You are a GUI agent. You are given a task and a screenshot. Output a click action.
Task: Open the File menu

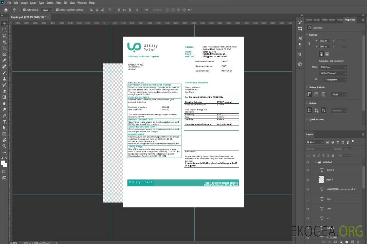9,3
